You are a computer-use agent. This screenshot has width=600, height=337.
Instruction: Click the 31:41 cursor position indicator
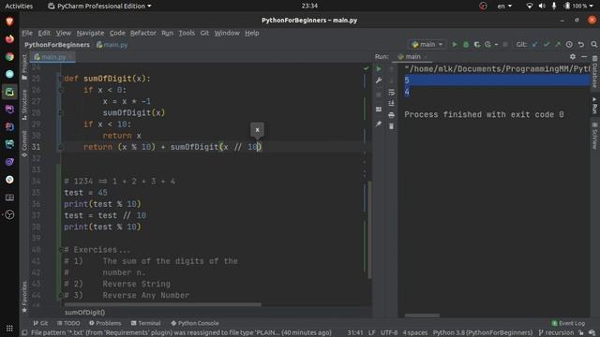click(x=355, y=333)
